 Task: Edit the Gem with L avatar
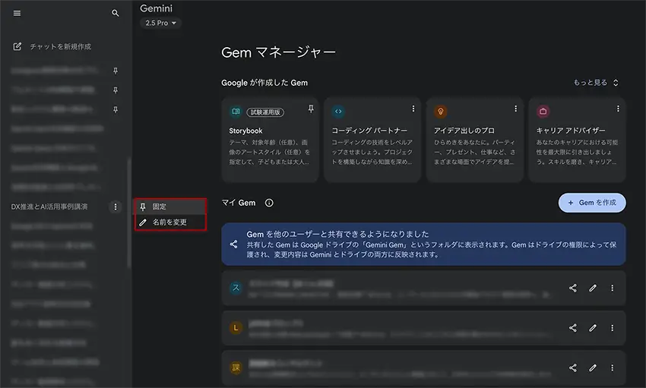[x=593, y=328]
